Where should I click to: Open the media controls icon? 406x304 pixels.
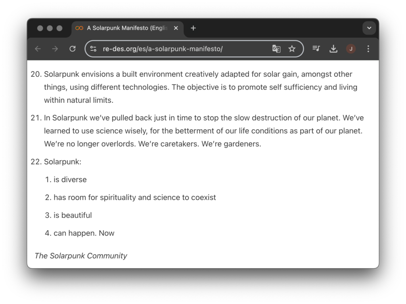tap(316, 49)
